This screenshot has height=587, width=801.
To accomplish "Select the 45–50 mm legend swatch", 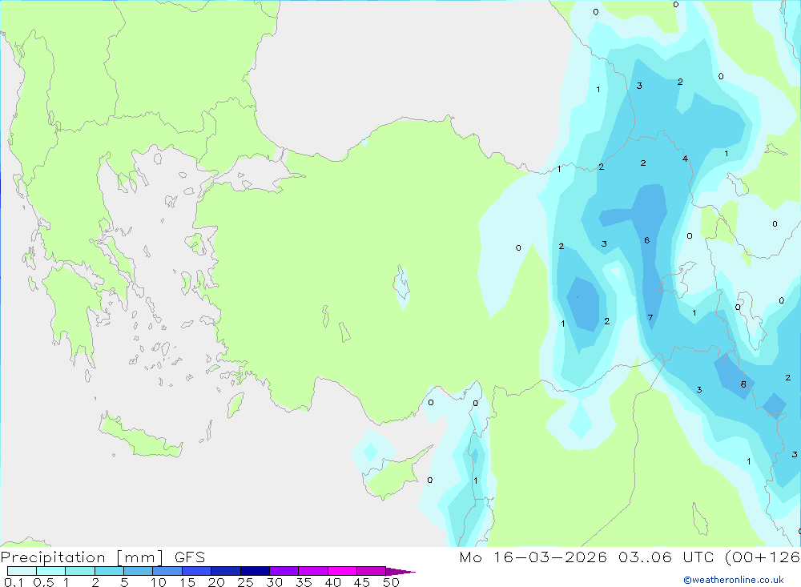I will (372, 571).
